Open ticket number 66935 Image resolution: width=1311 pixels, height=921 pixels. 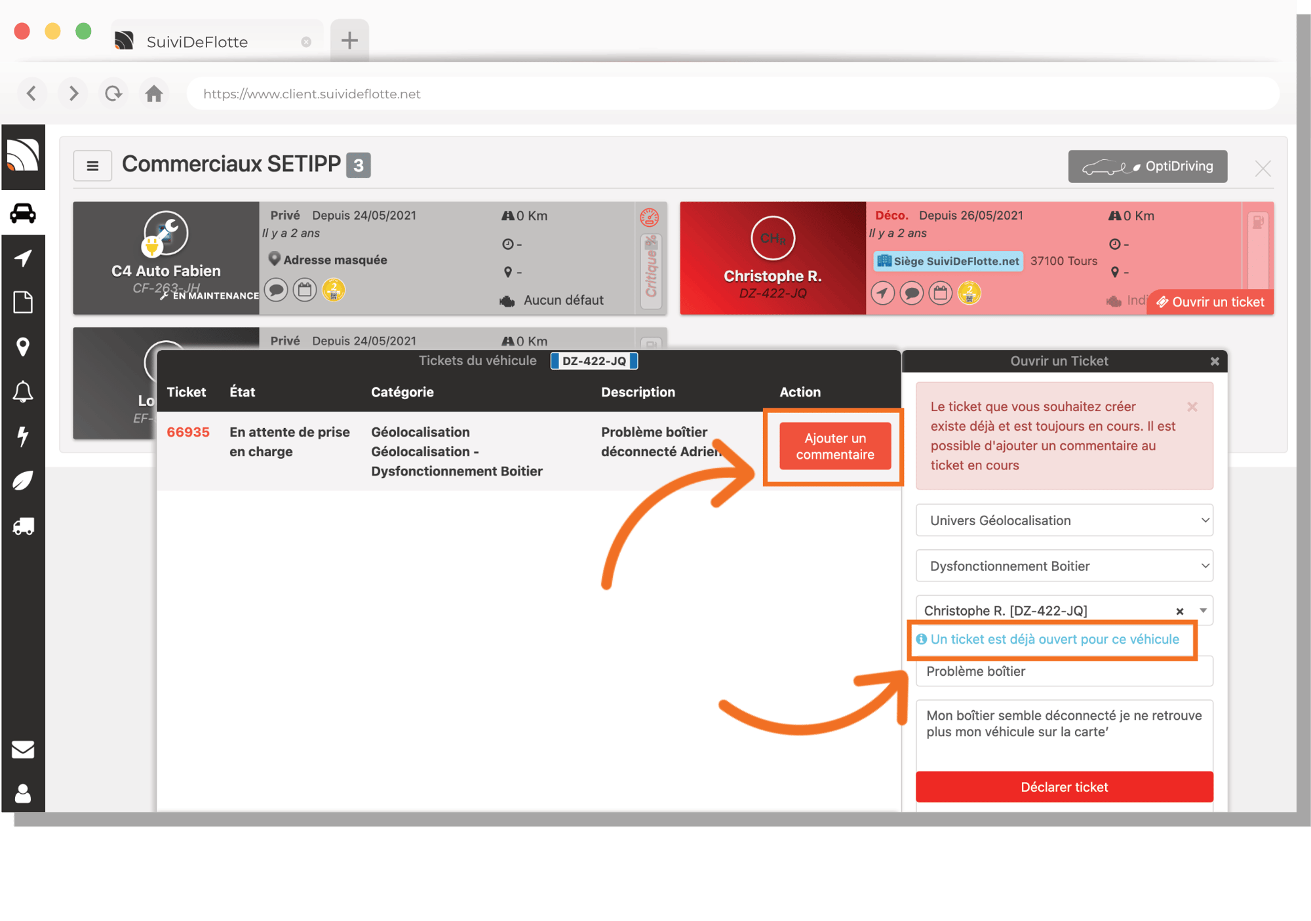point(188,432)
